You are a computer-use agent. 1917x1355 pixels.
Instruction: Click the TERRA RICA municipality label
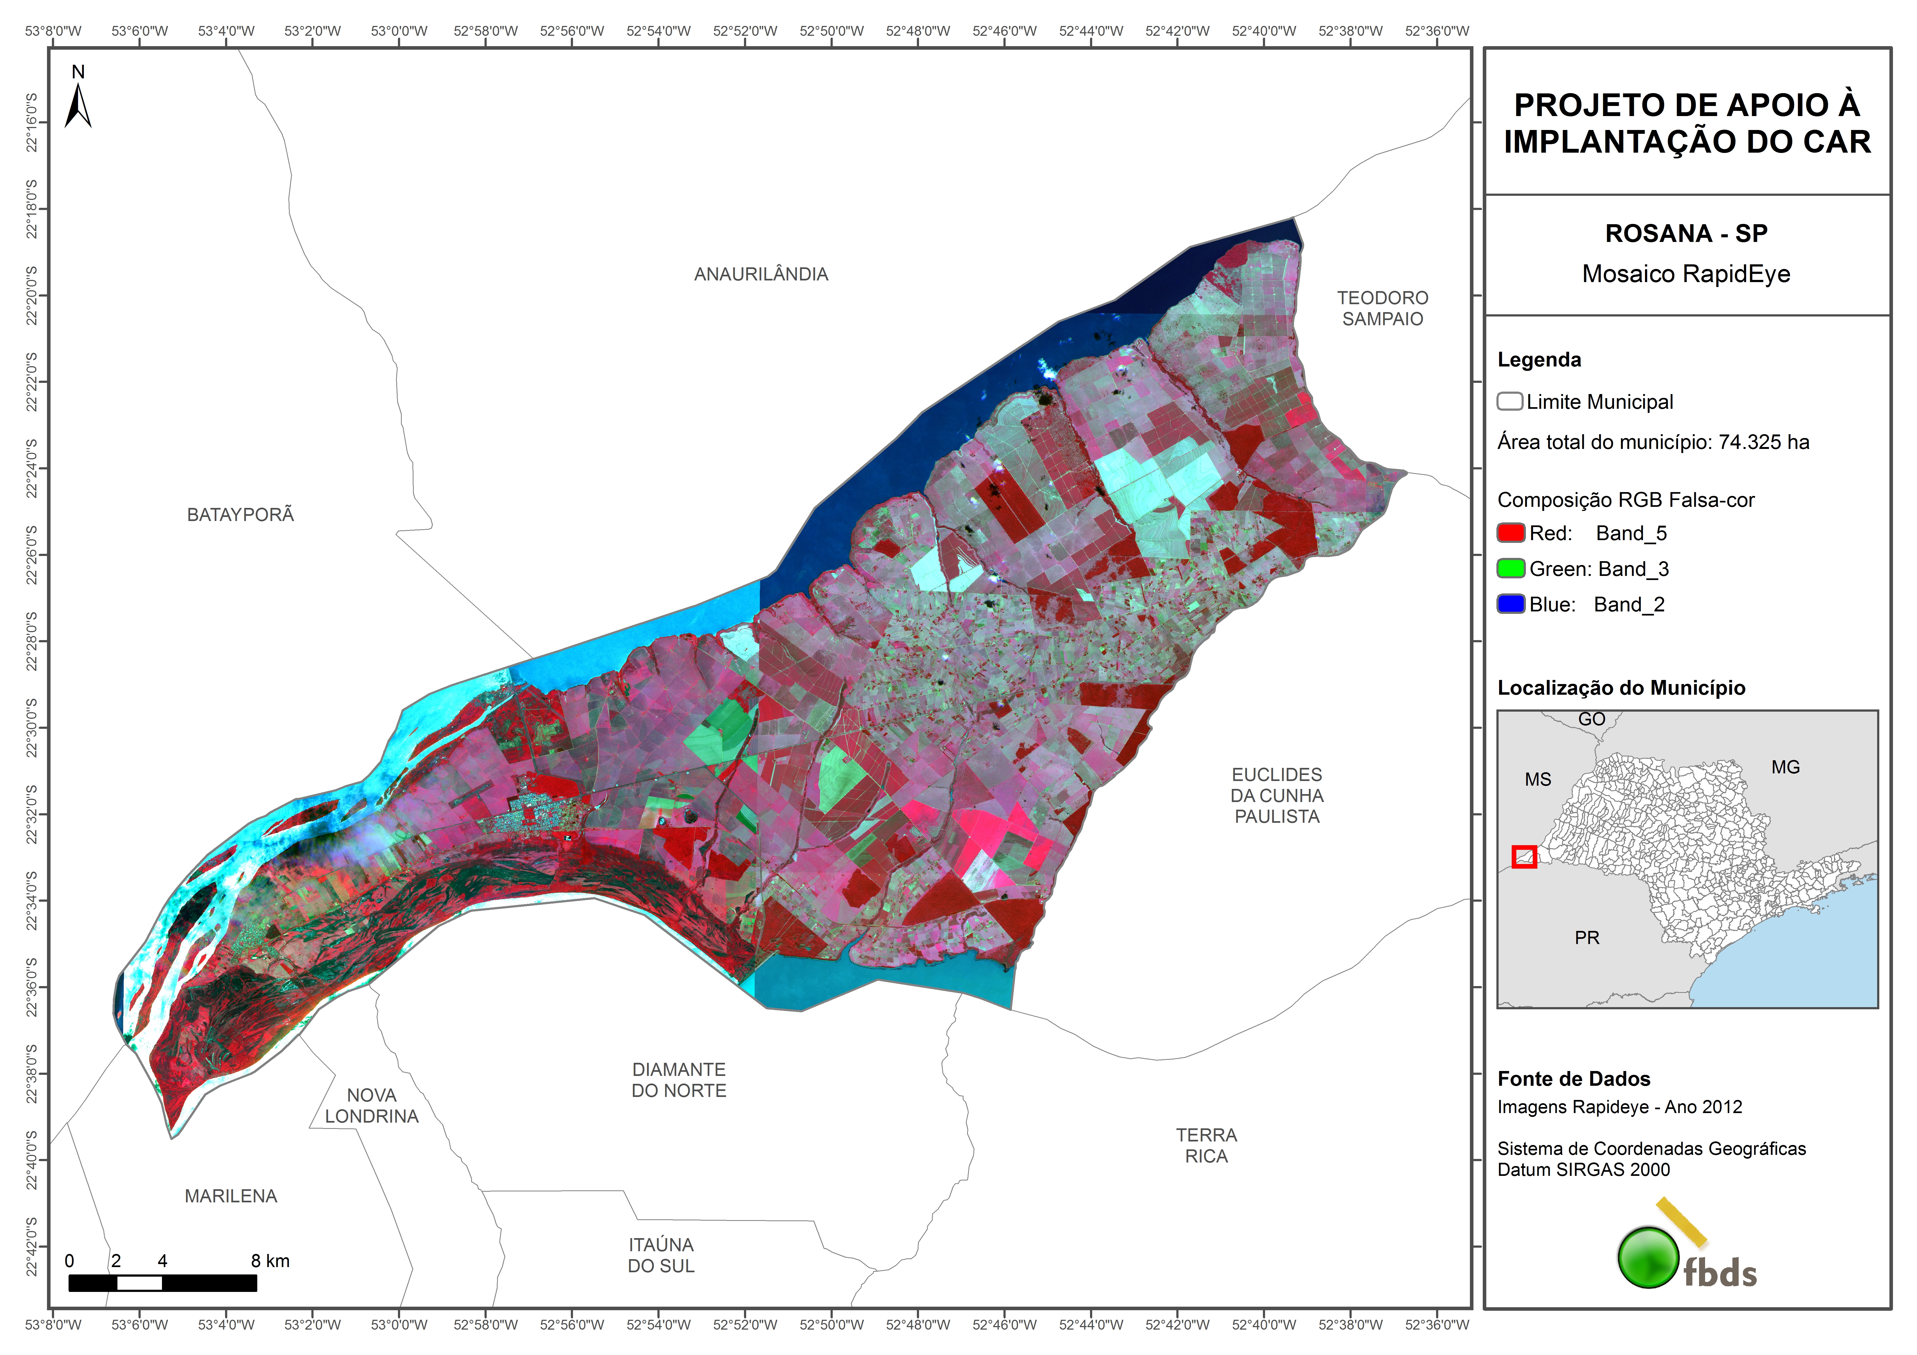coord(1206,1146)
